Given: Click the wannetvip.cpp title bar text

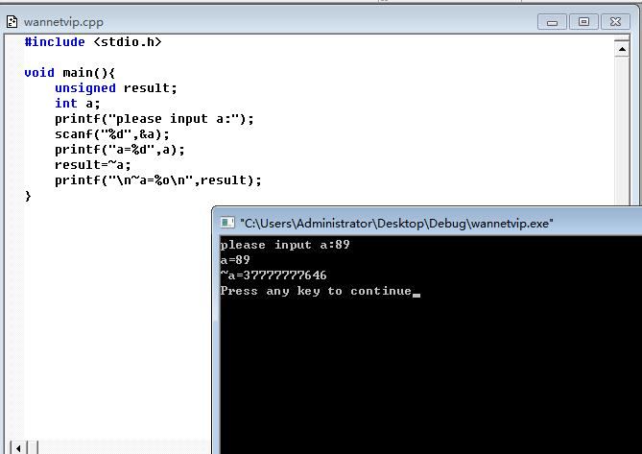Looking at the screenshot, I should [x=63, y=22].
